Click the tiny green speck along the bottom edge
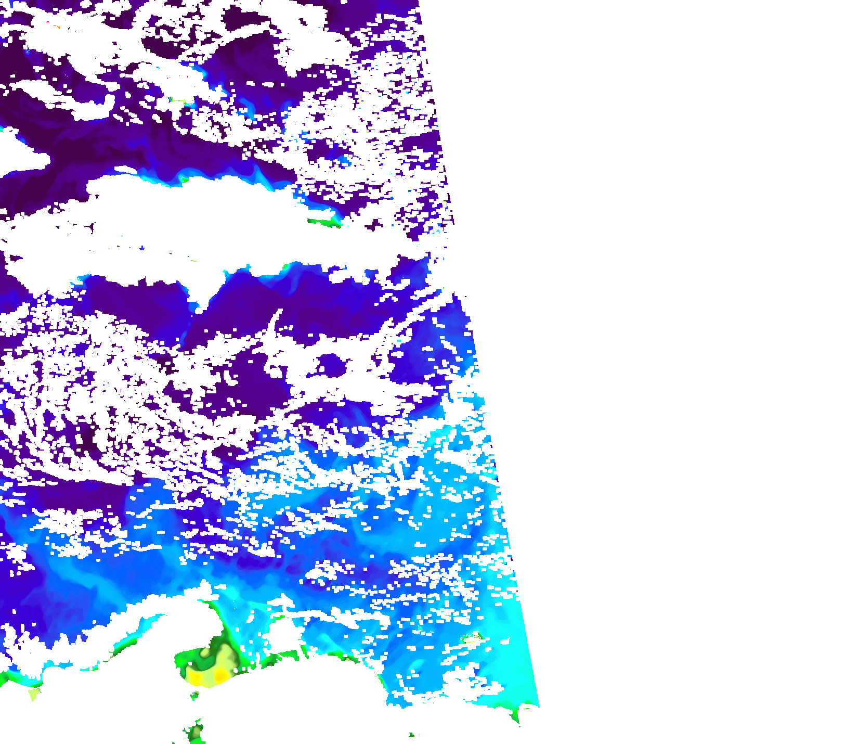858x744 pixels. click(412, 735)
